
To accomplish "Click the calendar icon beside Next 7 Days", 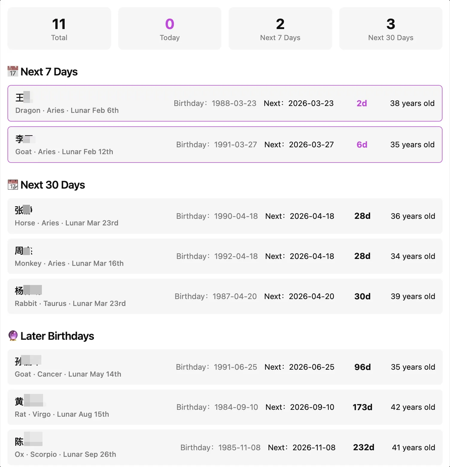I will coord(13,72).
